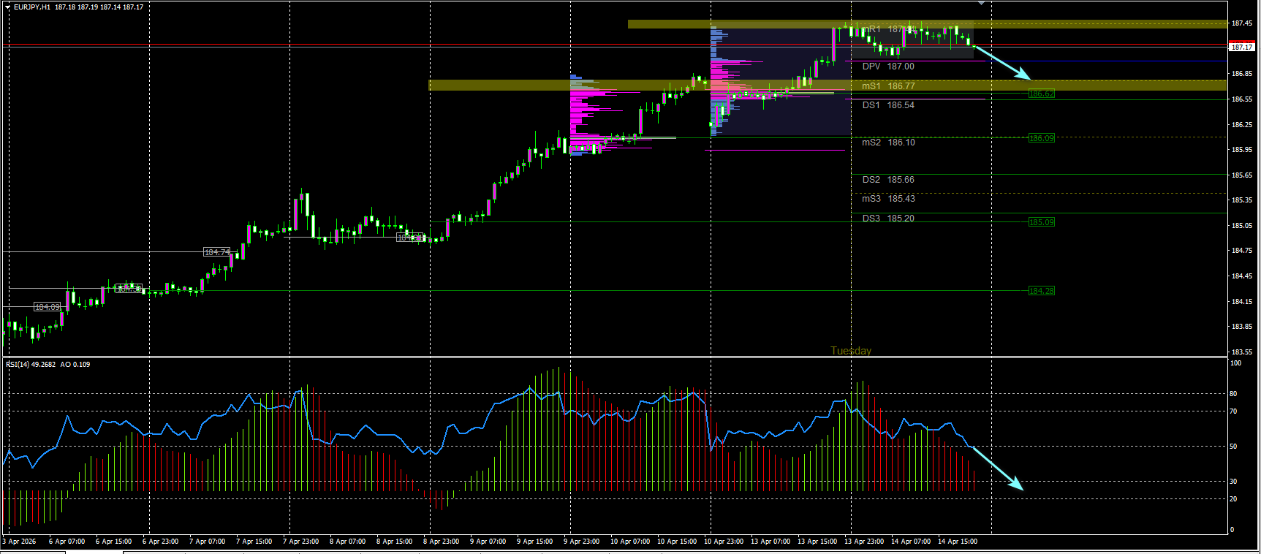Click 9 Apr 23:00 on the time axis
This screenshot has height=554, width=1261.
click(582, 542)
